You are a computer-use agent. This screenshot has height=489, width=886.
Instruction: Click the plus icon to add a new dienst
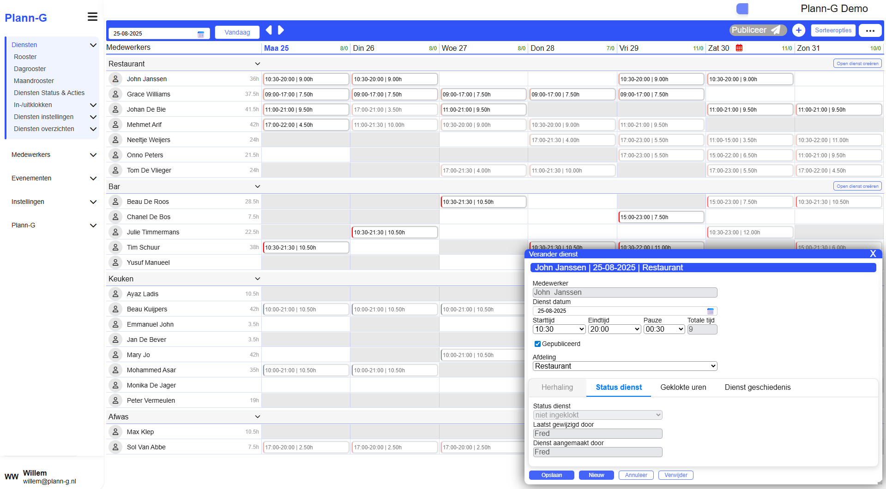(799, 30)
